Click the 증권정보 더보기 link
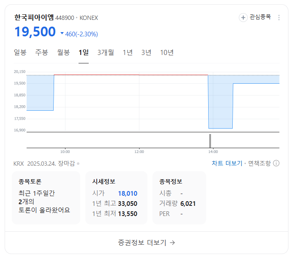The height and width of the screenshot is (257, 291). coord(142,243)
